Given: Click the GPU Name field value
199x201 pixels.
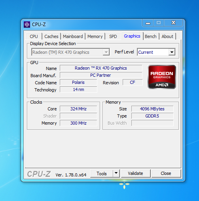Looking at the screenshot, I should (101, 68).
